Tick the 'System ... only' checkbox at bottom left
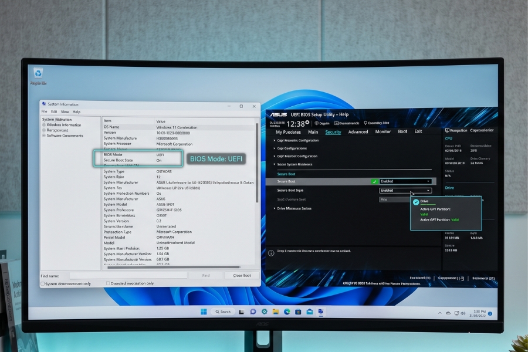The width and height of the screenshot is (528, 352). coord(43,283)
